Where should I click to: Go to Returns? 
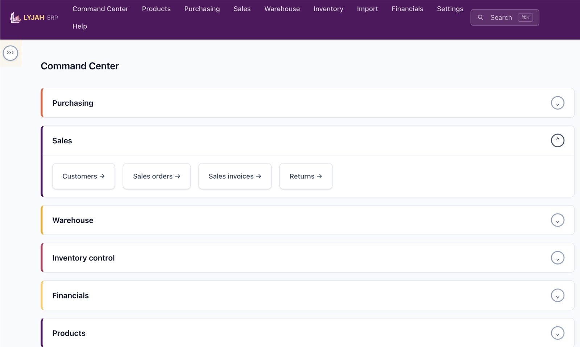pos(306,176)
